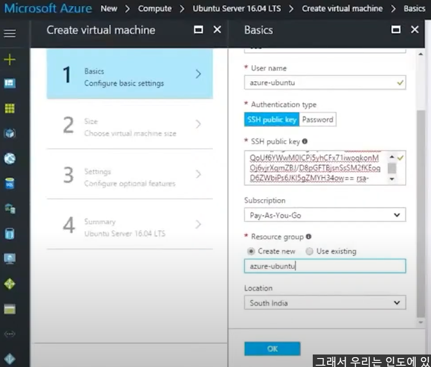The width and height of the screenshot is (431, 367).
Task: Open SQL databases icon in sidebar
Action: pyautogui.click(x=10, y=183)
